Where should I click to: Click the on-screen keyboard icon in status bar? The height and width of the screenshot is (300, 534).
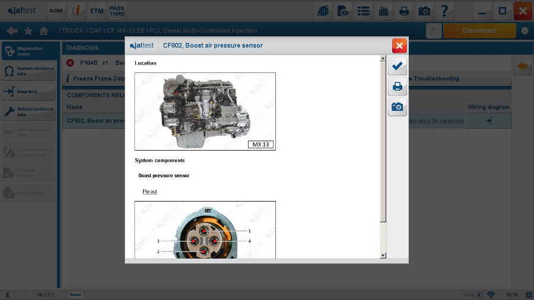pos(529,295)
